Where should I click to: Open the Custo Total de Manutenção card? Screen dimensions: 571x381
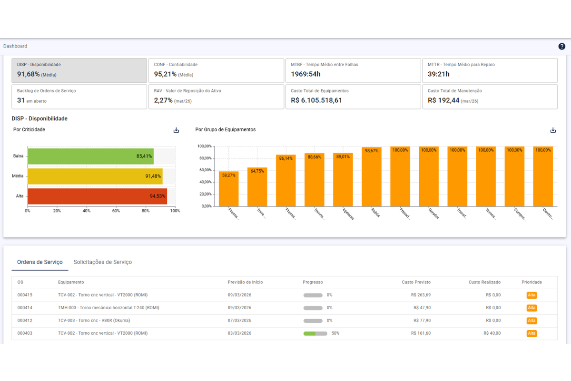[x=490, y=96]
